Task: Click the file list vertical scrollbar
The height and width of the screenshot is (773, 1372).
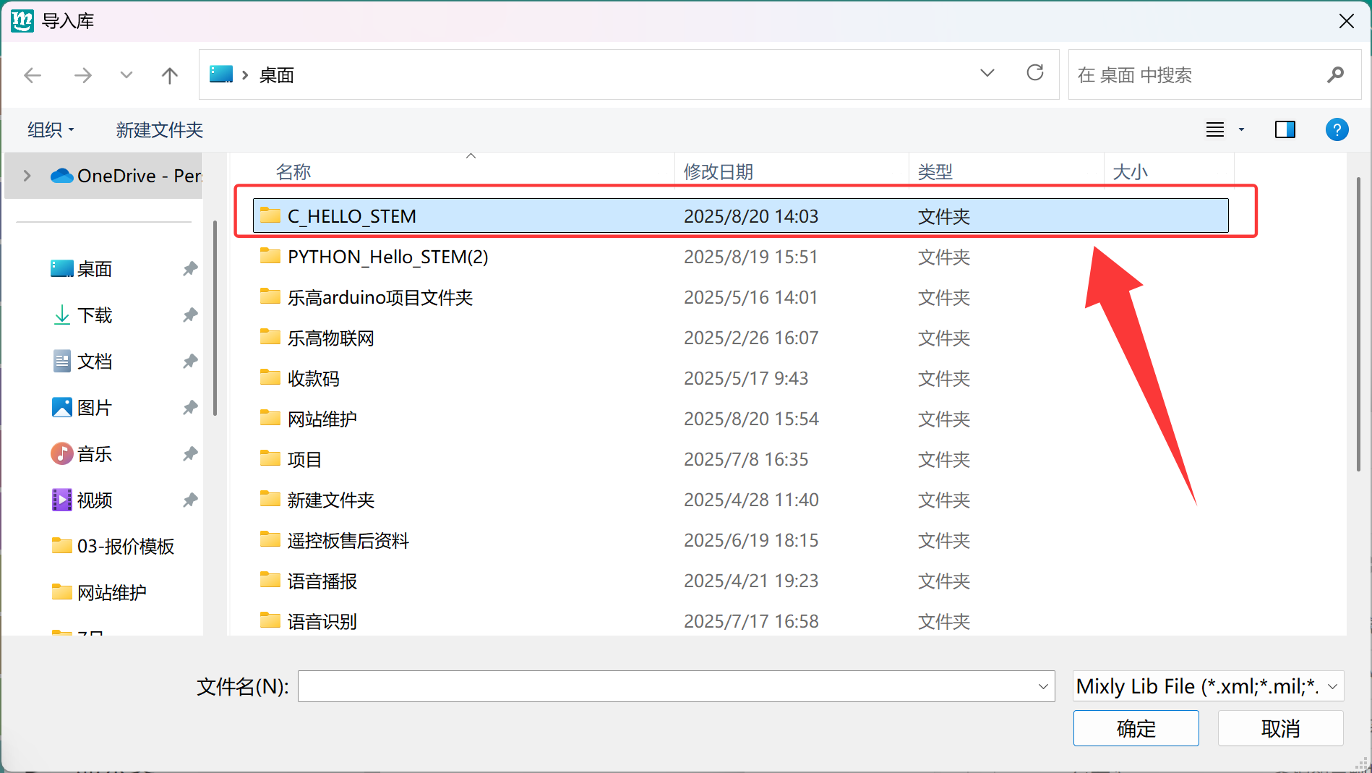Action: click(1358, 325)
